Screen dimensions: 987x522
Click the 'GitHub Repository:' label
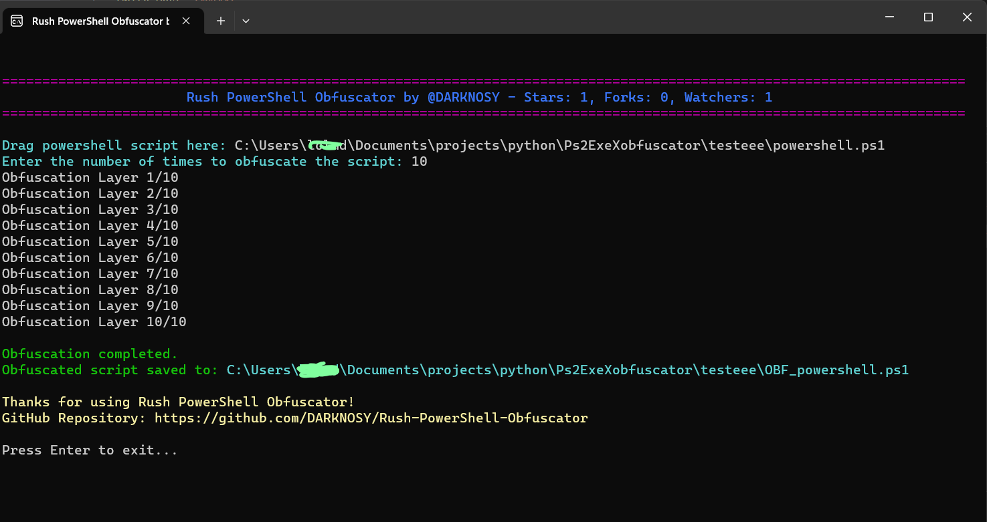[75, 418]
